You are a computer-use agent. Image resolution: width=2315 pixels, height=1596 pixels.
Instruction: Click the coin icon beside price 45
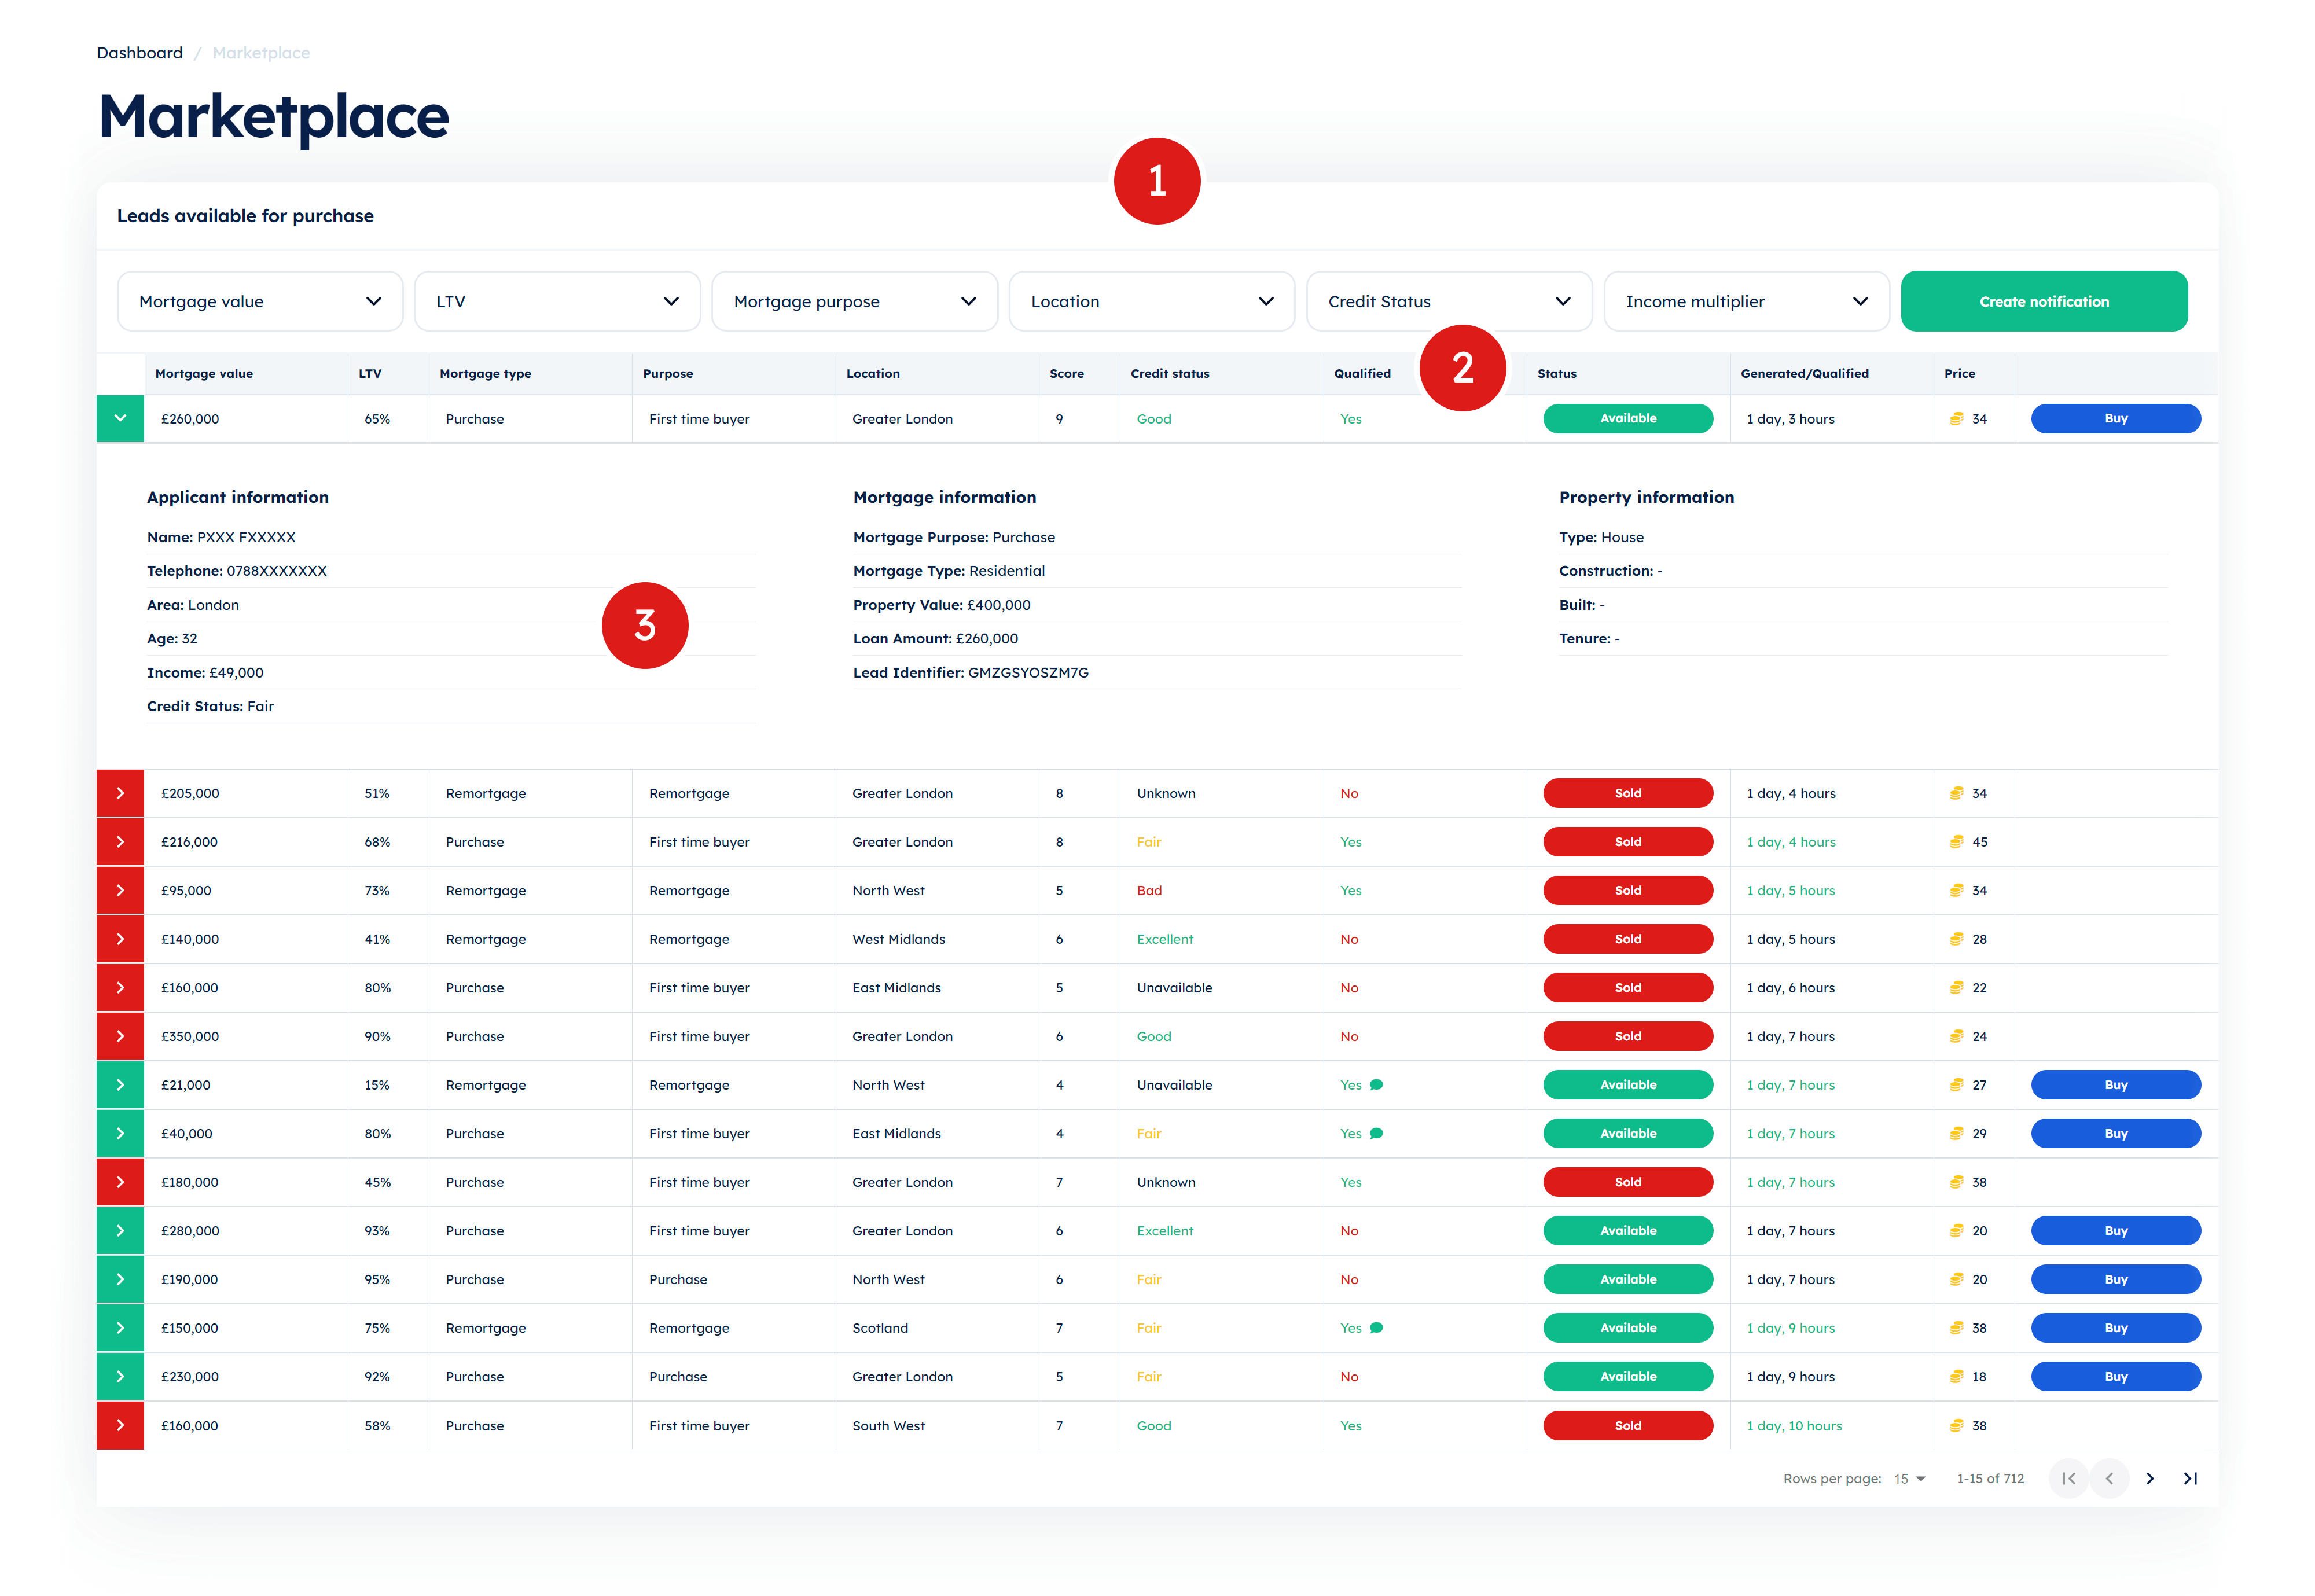click(1956, 842)
